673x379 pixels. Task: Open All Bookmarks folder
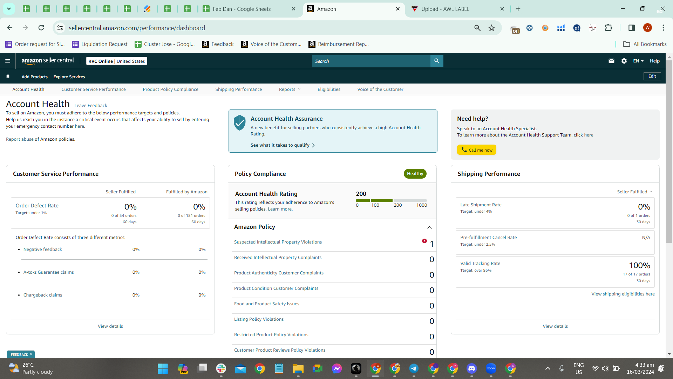coord(645,44)
